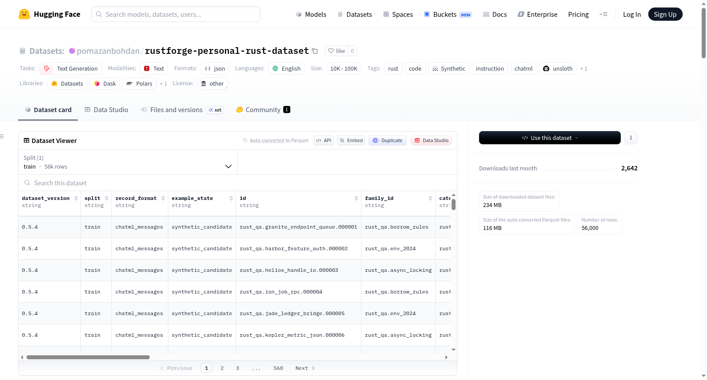Open the Community tab
Image resolution: width=707 pixels, height=380 pixels.
point(263,110)
